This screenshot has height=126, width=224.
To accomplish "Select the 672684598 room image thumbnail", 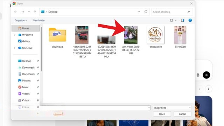I will [106, 40].
